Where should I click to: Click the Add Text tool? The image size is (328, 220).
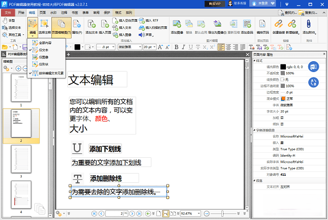click(x=91, y=27)
